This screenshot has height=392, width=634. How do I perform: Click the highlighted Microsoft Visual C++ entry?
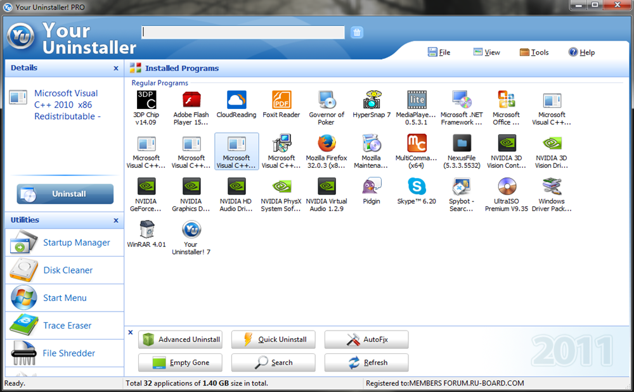236,151
